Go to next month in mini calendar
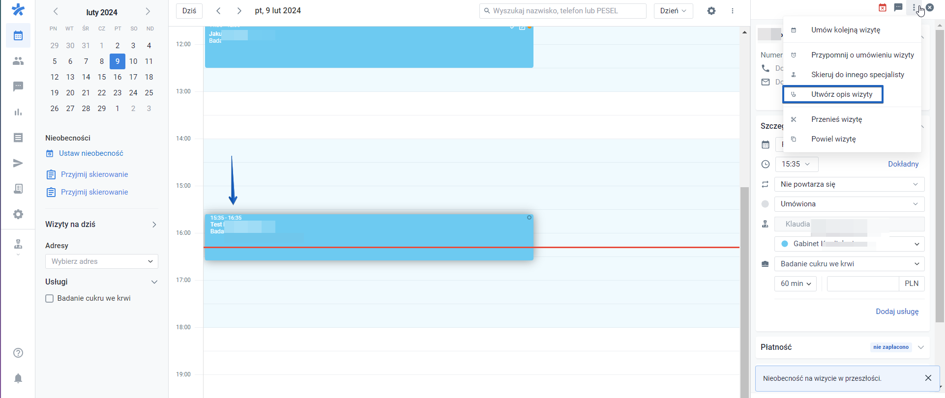The image size is (945, 398). point(148,11)
